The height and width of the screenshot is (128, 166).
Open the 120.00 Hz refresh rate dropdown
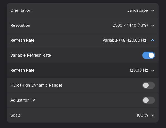click(x=138, y=70)
